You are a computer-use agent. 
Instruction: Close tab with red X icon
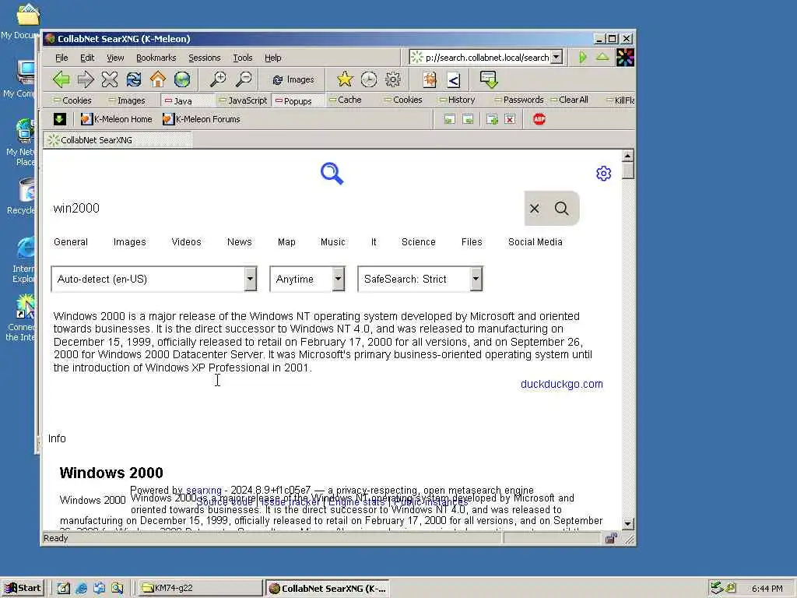tap(510, 119)
